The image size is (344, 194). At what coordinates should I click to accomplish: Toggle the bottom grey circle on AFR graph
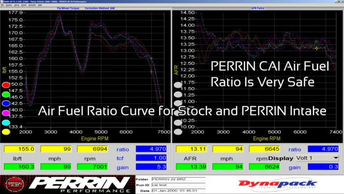(x=178, y=132)
